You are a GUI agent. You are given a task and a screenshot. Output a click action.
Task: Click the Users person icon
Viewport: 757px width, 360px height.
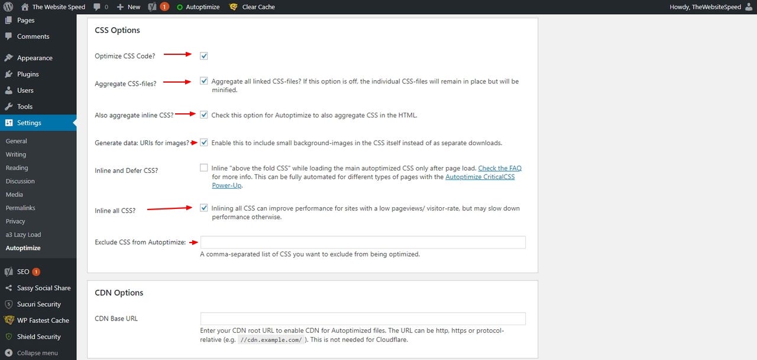point(8,90)
